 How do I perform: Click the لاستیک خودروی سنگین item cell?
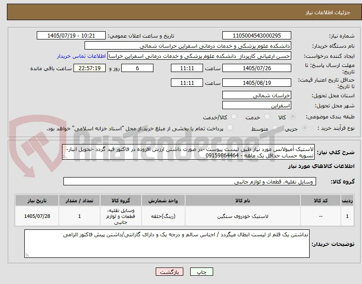[x=243, y=216]
